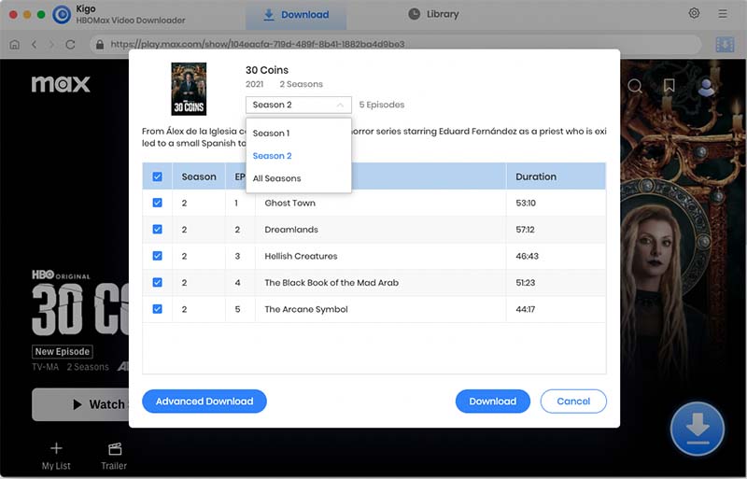Uncheck the Hellish Creatures episode checkbox
This screenshot has width=747, height=479.
[157, 256]
